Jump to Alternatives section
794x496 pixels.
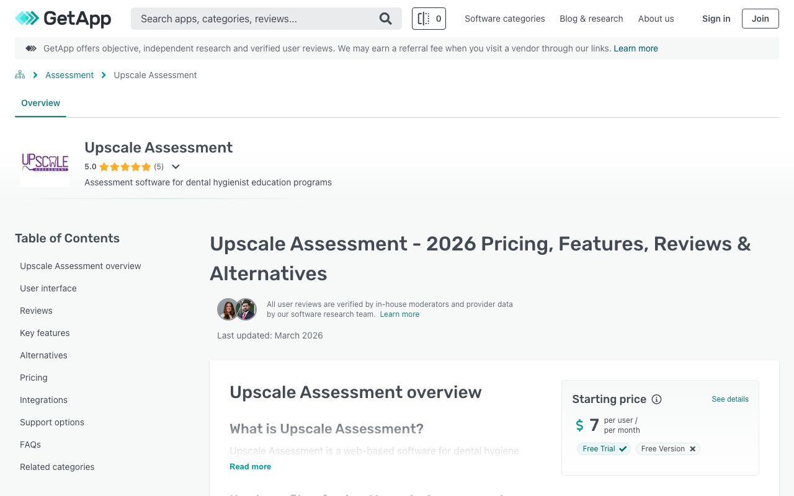coord(43,355)
